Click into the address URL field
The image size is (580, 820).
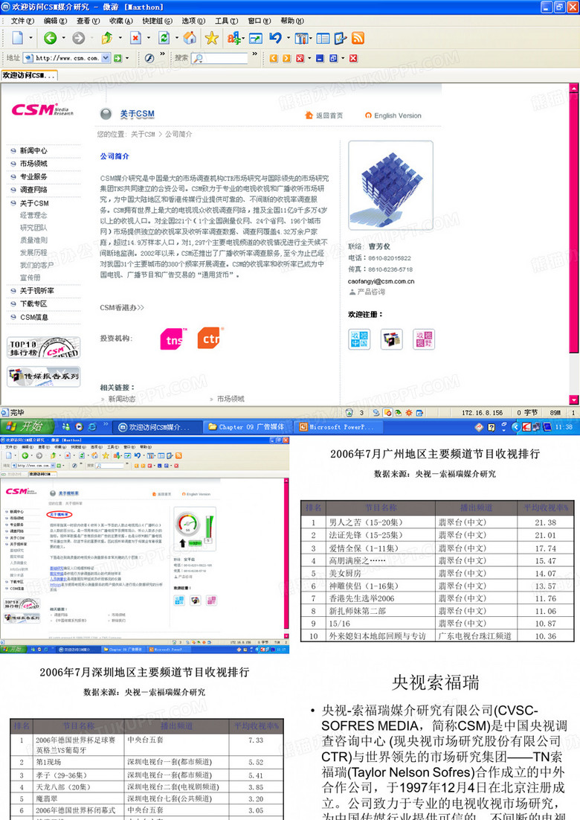coord(66,58)
